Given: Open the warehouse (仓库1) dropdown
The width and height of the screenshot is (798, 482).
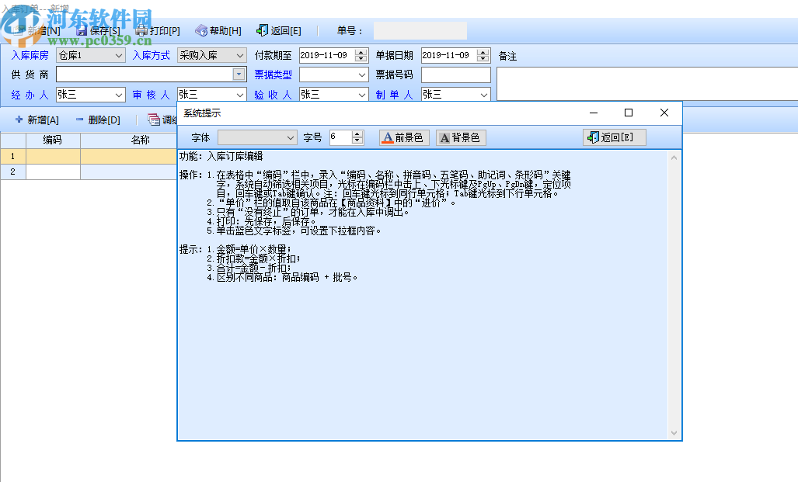Looking at the screenshot, I should pos(118,55).
